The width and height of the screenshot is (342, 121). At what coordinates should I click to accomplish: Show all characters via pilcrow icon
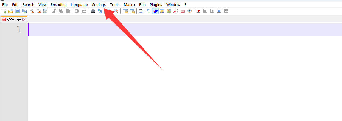click(x=148, y=11)
